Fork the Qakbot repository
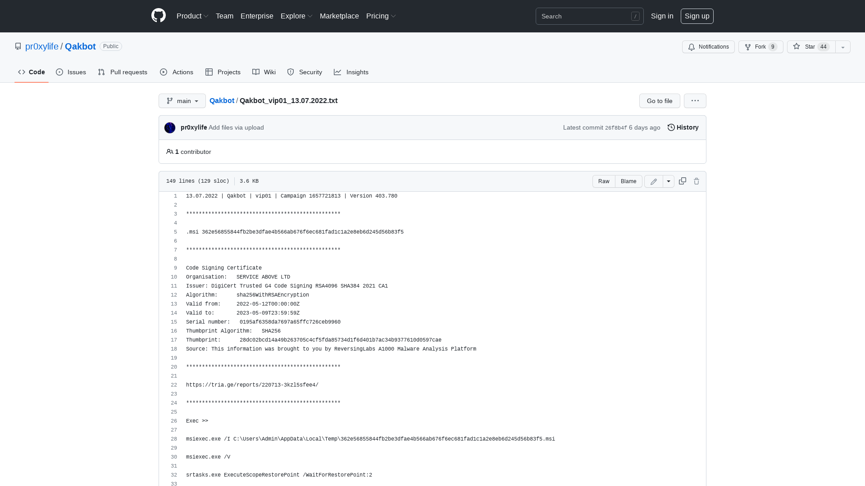 (760, 47)
